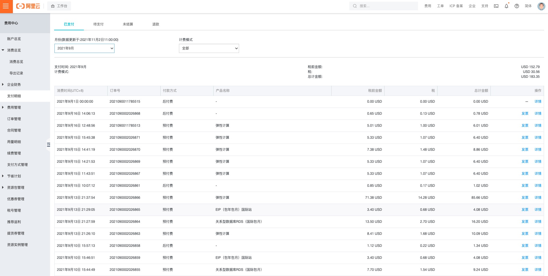
Task: Open 资源实例管理 in the sidebar
Action: point(17,245)
